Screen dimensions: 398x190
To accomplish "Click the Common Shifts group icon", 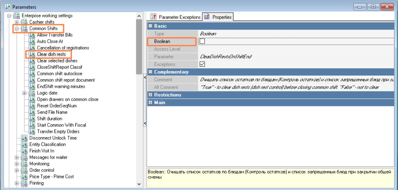I will coord(24,28).
